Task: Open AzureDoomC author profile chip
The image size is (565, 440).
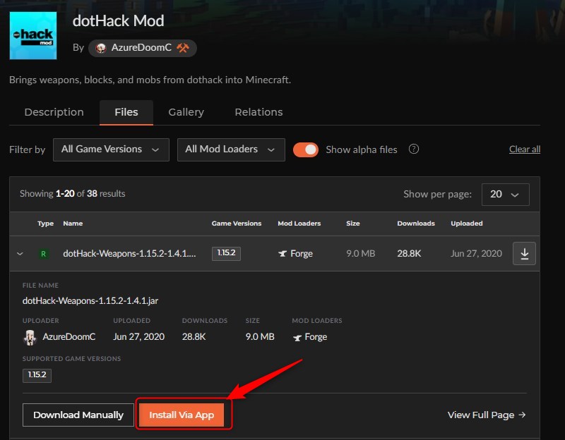Action: (143, 48)
